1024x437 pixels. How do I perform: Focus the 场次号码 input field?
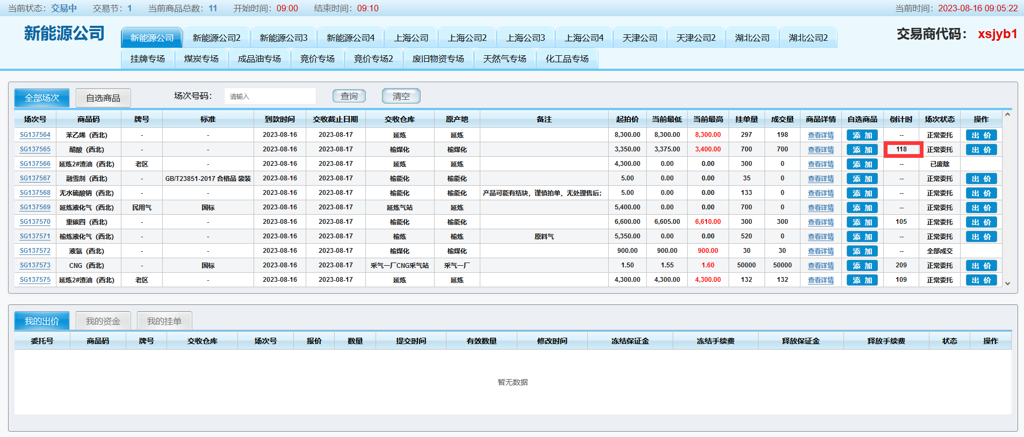click(x=270, y=96)
